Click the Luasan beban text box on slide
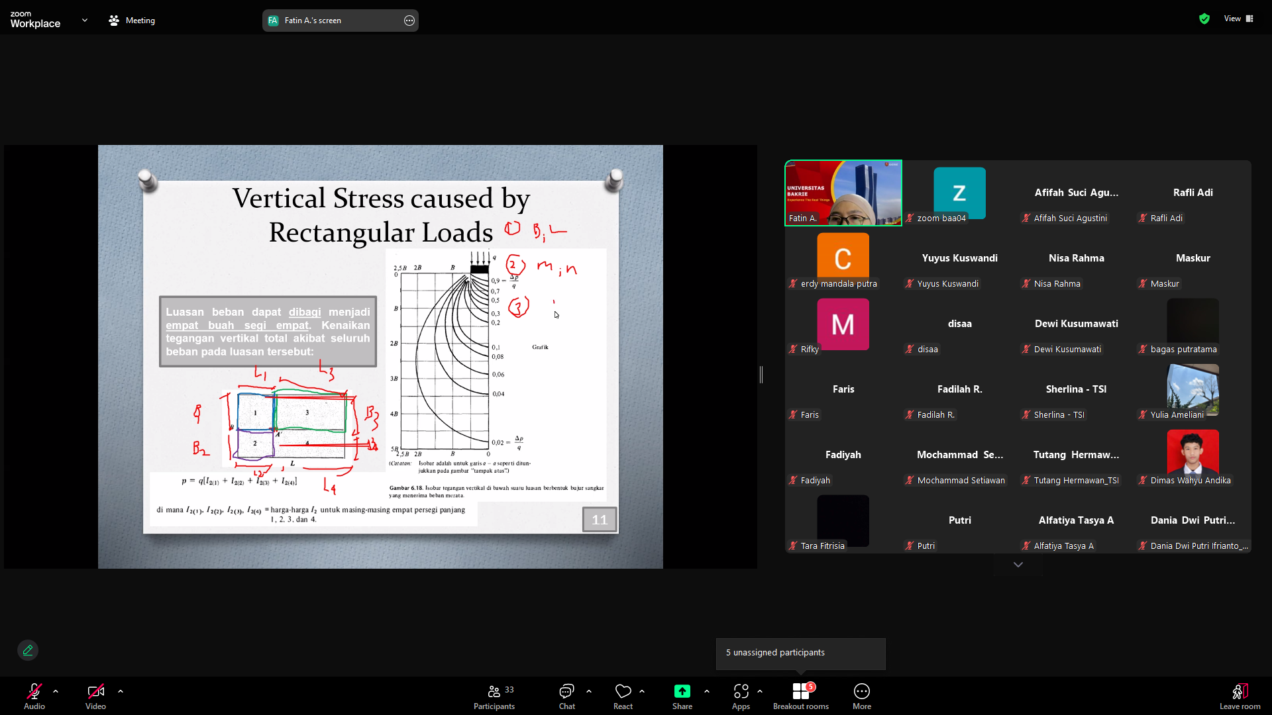 click(x=268, y=332)
